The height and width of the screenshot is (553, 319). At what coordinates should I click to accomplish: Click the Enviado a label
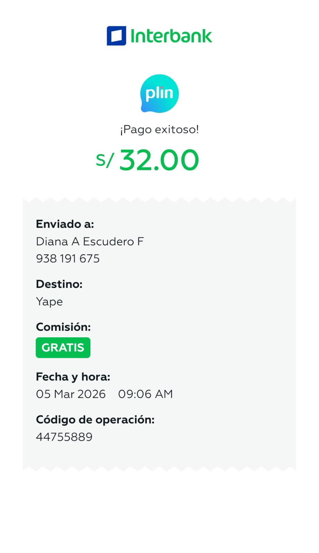[x=65, y=224]
